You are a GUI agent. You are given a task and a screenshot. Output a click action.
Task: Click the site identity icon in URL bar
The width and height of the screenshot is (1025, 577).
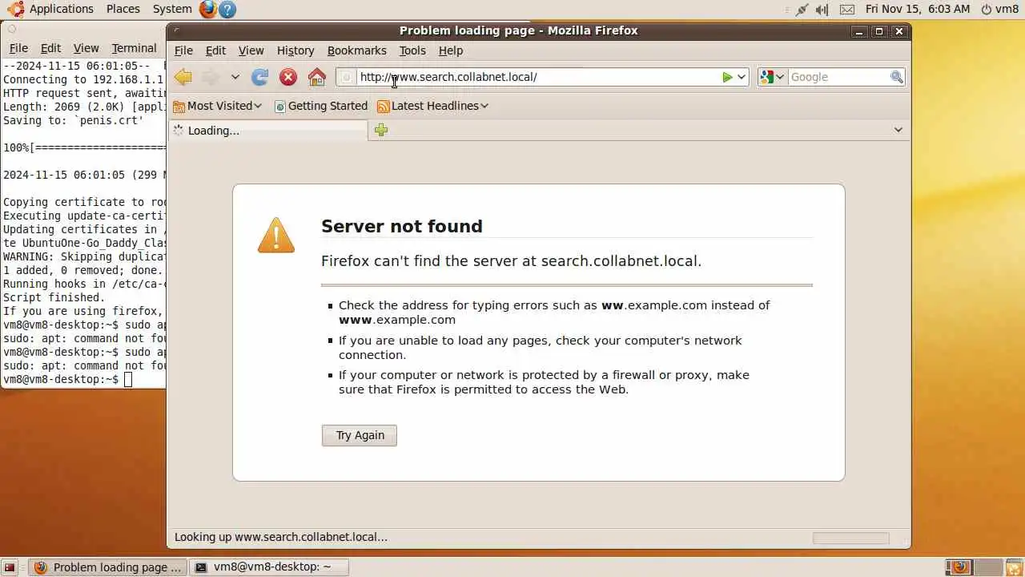347,77
